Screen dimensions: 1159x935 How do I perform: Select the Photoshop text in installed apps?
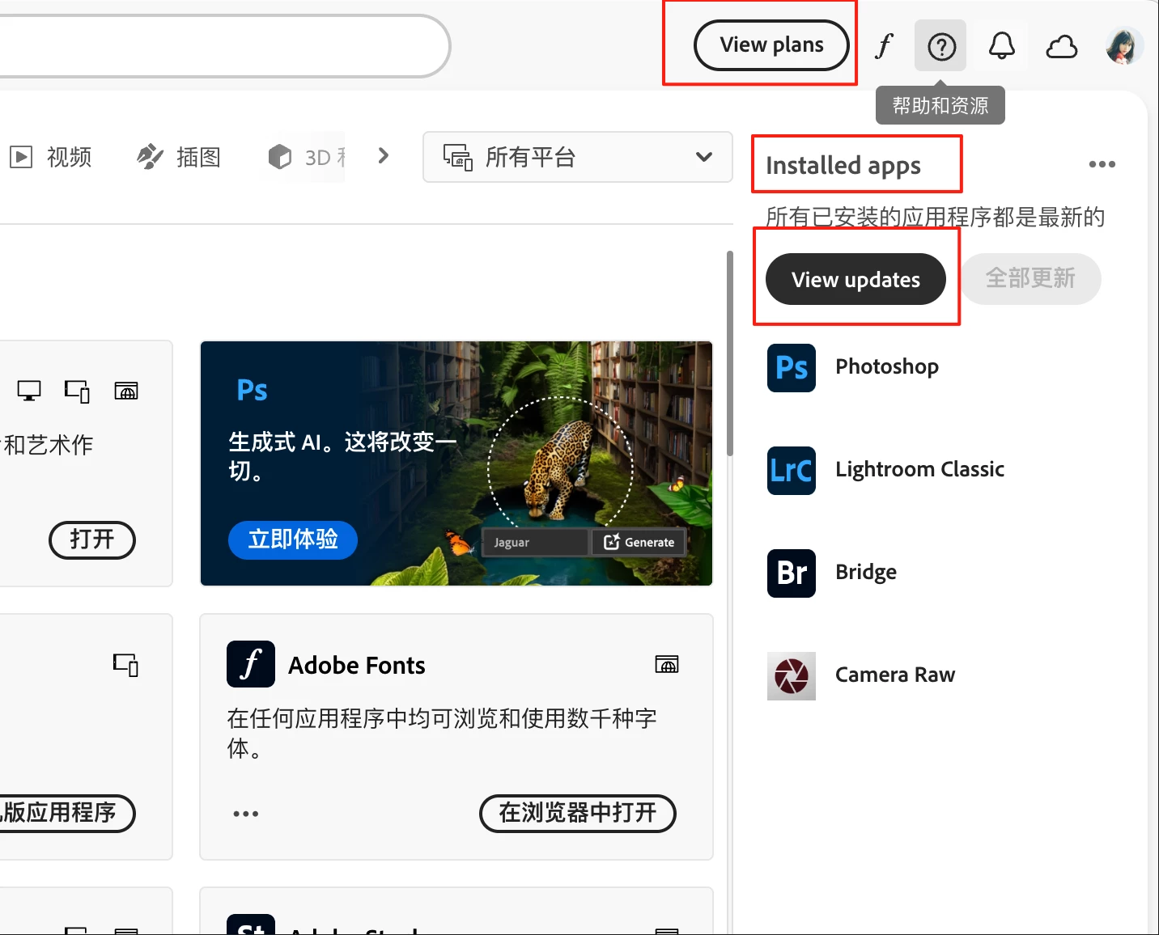coord(887,366)
